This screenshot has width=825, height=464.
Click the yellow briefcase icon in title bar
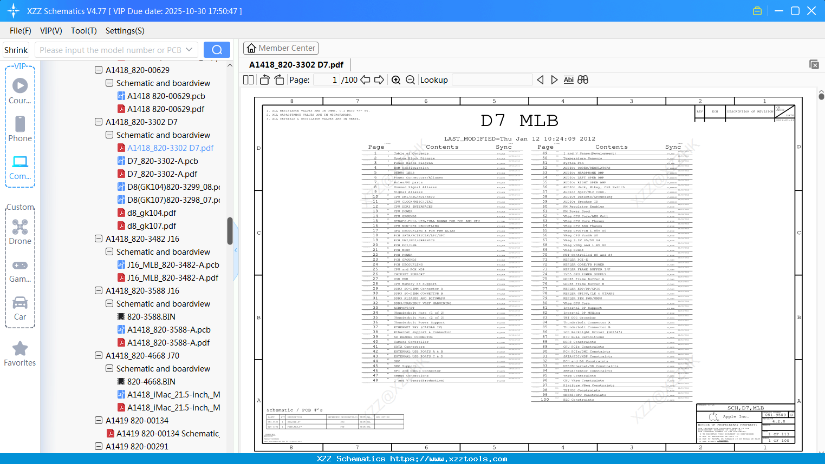click(x=757, y=11)
